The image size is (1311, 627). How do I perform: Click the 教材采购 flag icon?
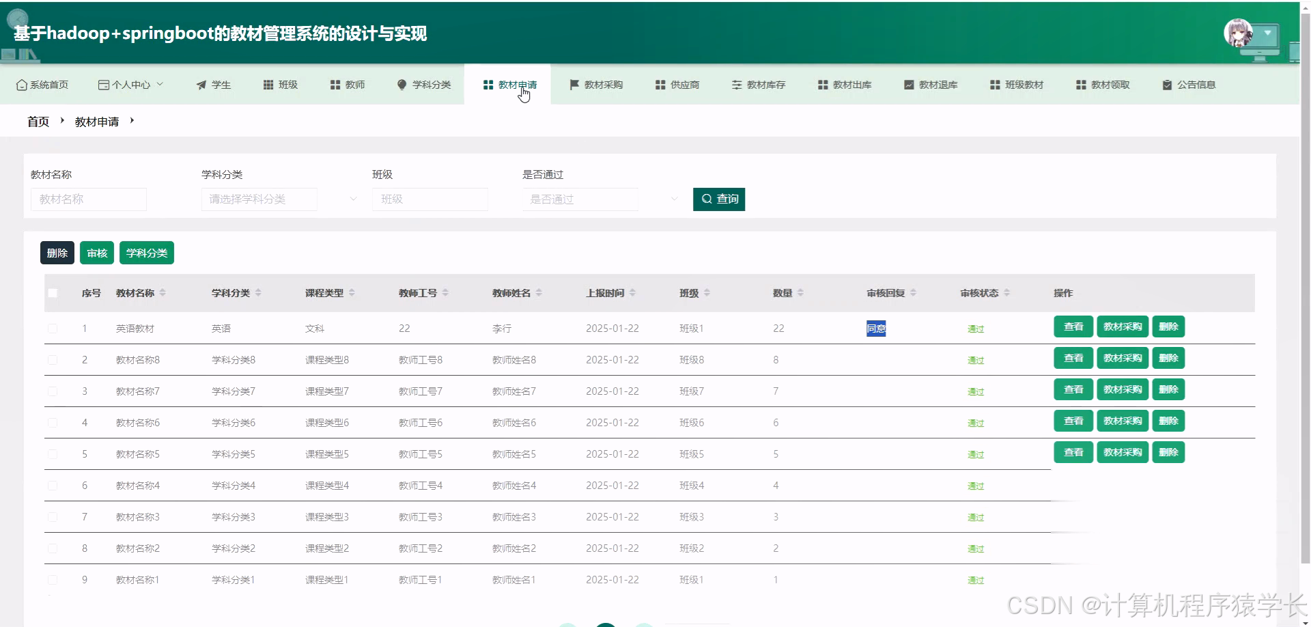[574, 84]
